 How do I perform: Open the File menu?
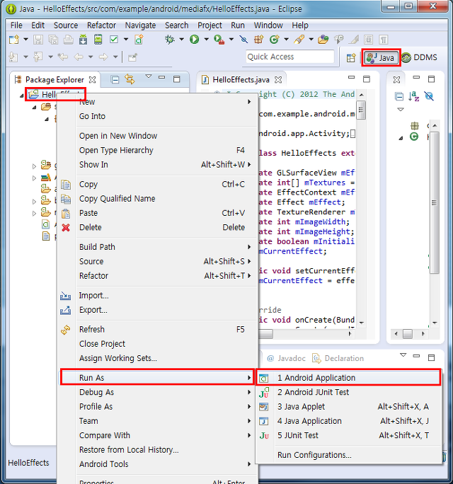(x=16, y=25)
